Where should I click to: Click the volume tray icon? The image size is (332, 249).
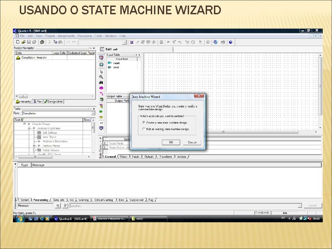click(310, 218)
